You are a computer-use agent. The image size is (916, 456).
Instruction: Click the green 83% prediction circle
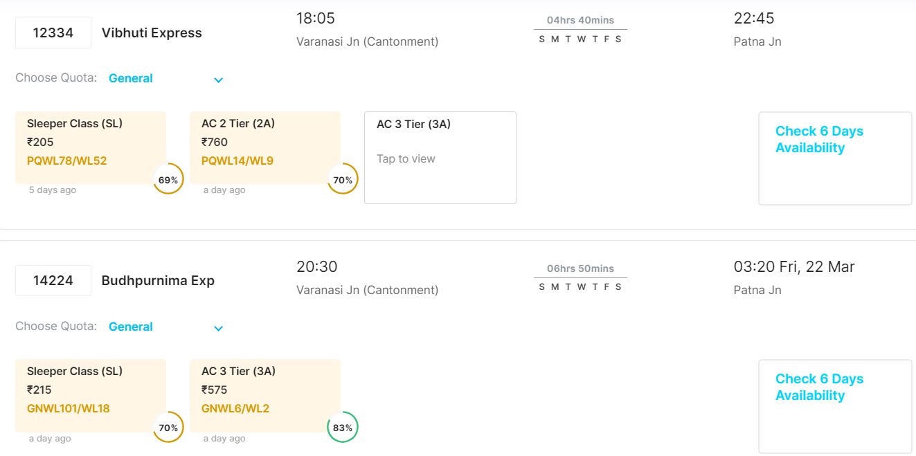343,428
